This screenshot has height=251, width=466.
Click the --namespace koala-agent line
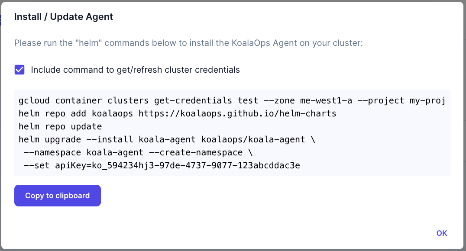pos(138,152)
